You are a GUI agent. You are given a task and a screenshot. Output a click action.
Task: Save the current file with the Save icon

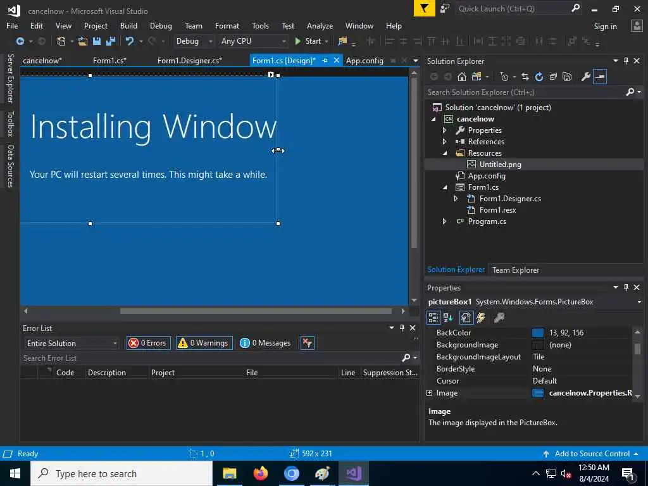[x=97, y=41]
